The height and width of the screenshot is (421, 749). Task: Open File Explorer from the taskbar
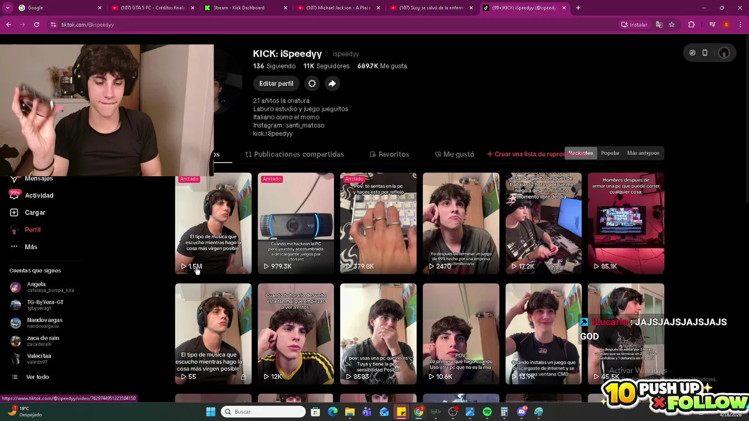[x=350, y=412]
